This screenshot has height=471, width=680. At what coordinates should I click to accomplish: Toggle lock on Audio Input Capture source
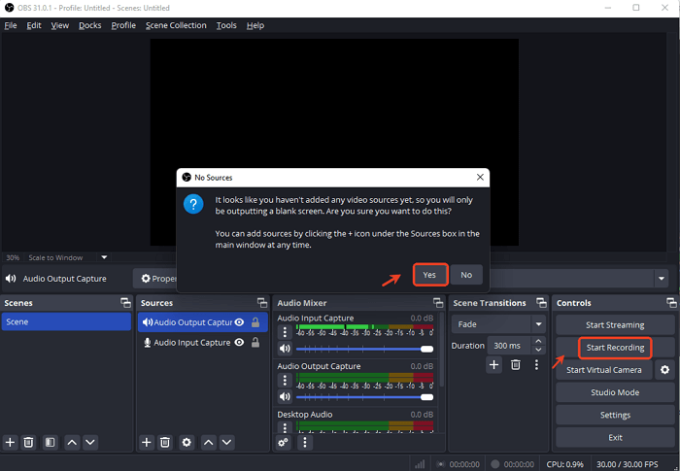coord(255,343)
